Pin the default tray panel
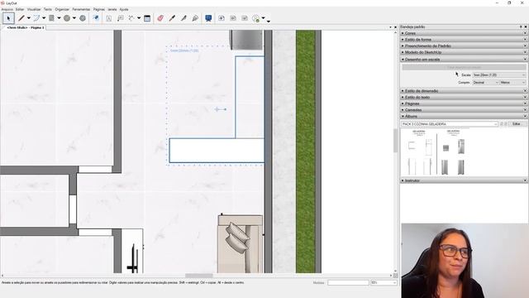 click(x=521, y=26)
